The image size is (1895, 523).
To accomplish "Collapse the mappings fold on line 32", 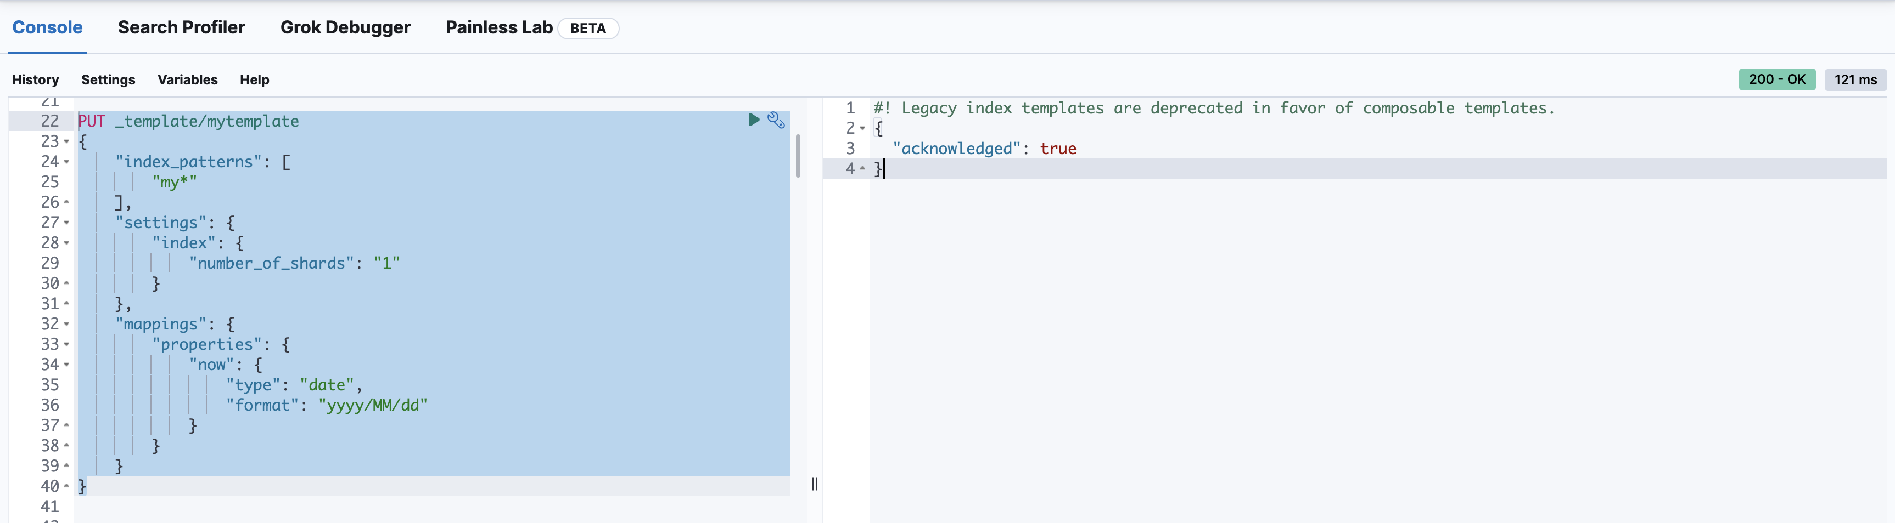I will coord(66,324).
